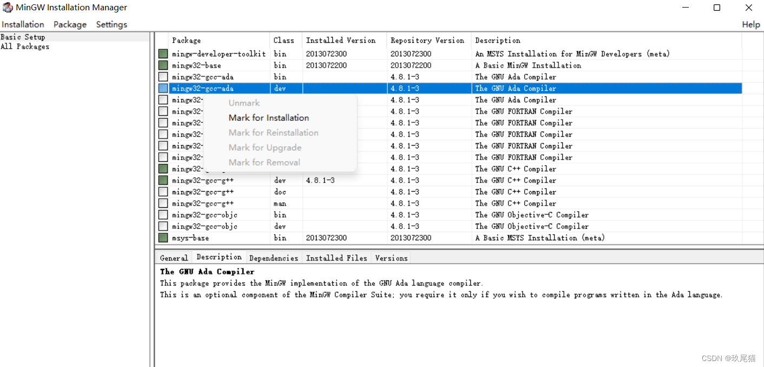Click the 'doc' class cell
Screen dimensions: 764x367
(280, 192)
